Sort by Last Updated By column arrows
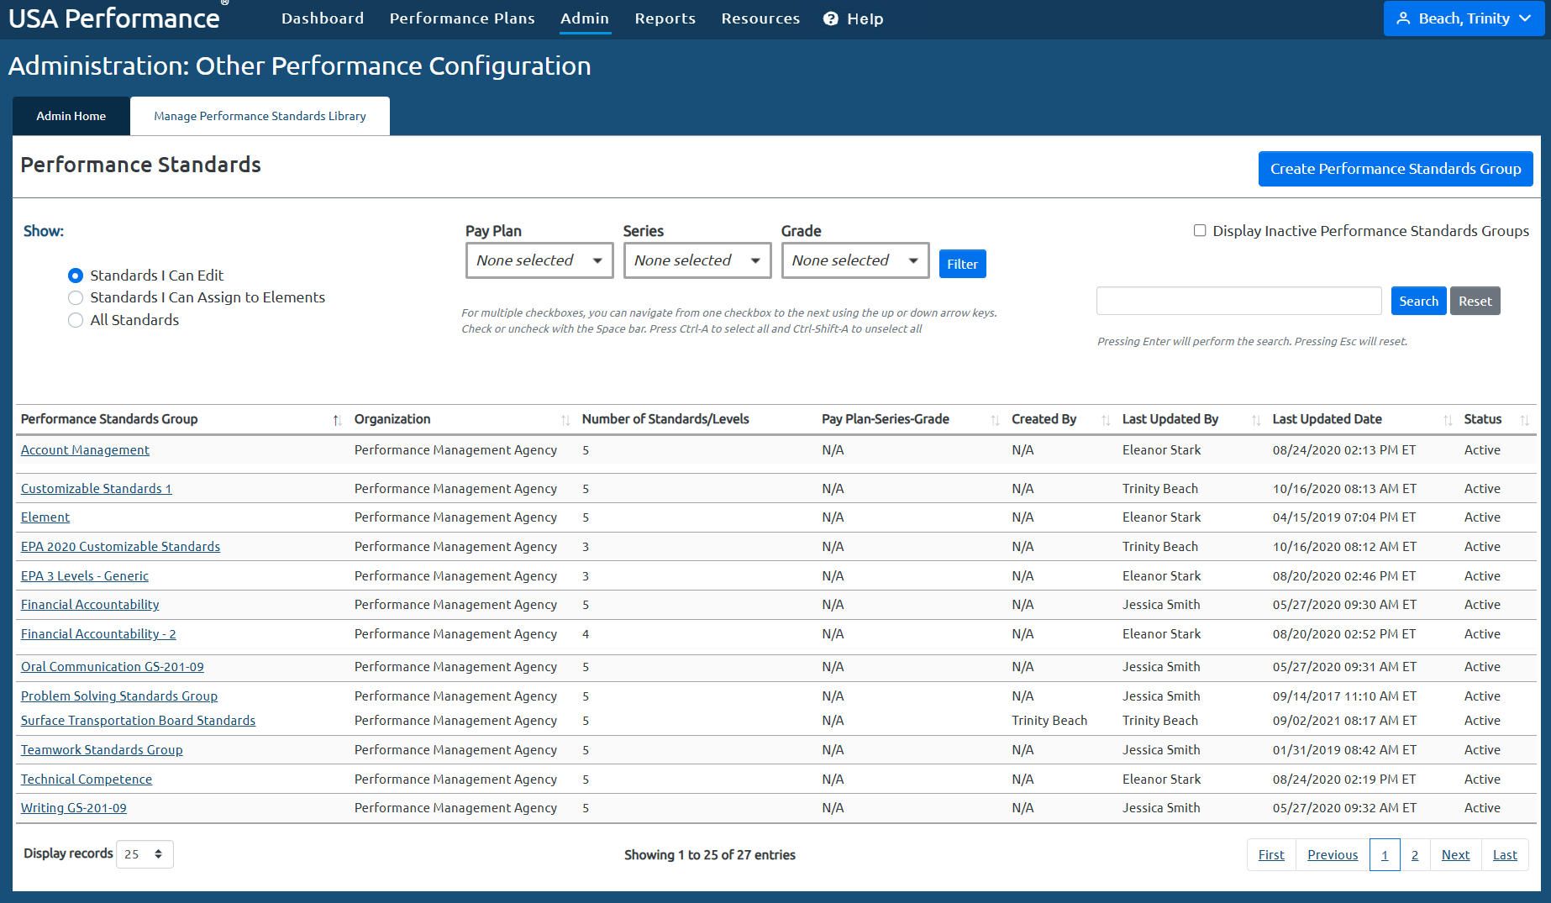 click(1256, 420)
